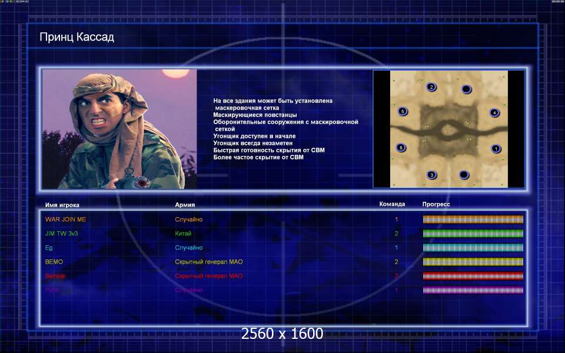565x353 pixels.
Task: Click 'Скрытный генерал МАО' in the Sempai row
Action: [x=209, y=276]
